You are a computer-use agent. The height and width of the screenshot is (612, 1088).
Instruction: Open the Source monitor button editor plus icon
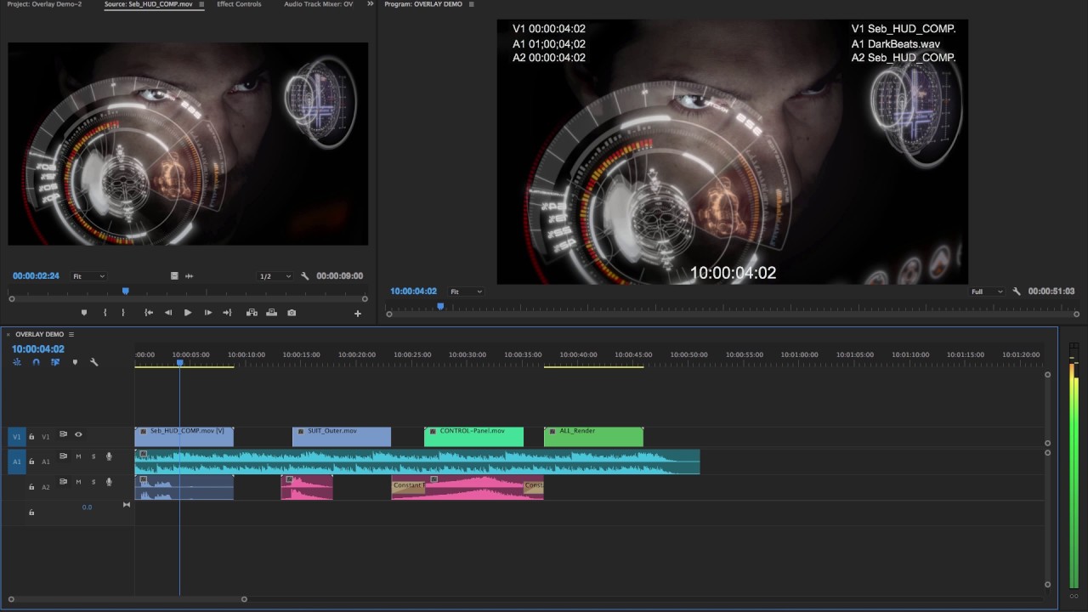(x=358, y=314)
